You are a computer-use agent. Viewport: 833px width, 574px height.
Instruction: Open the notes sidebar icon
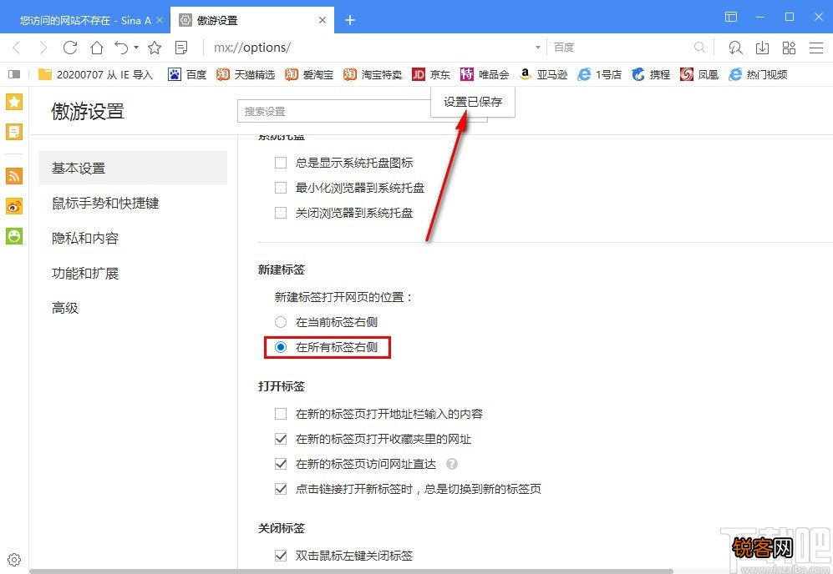point(14,131)
